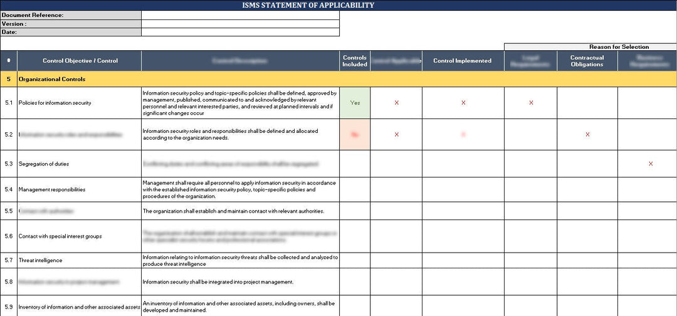
Task: Select Controls Included cell for Segregation of duties
Action: click(x=355, y=164)
